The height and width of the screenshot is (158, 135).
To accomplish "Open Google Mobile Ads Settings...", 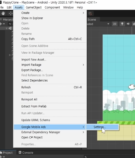I will coord(102,127).
